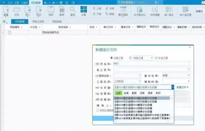Open the 状态 column filter arrow
The width and height of the screenshot is (205, 131).
(x=97, y=27)
